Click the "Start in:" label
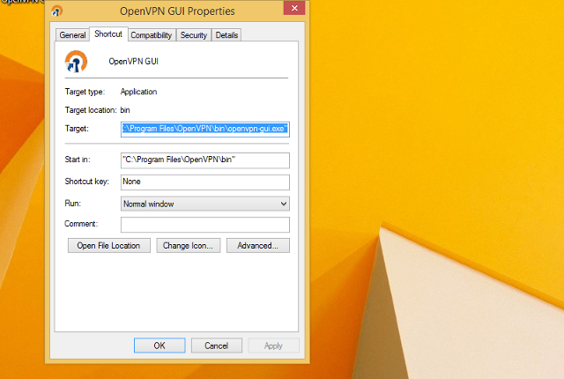Screen dimensions: 564x379 [78, 160]
